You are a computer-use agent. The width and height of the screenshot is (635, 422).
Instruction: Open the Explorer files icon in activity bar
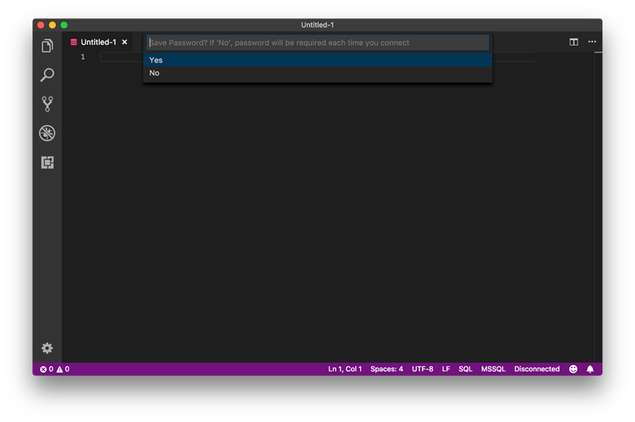click(x=47, y=46)
